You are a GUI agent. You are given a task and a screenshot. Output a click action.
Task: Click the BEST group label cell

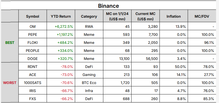pos(10,42)
